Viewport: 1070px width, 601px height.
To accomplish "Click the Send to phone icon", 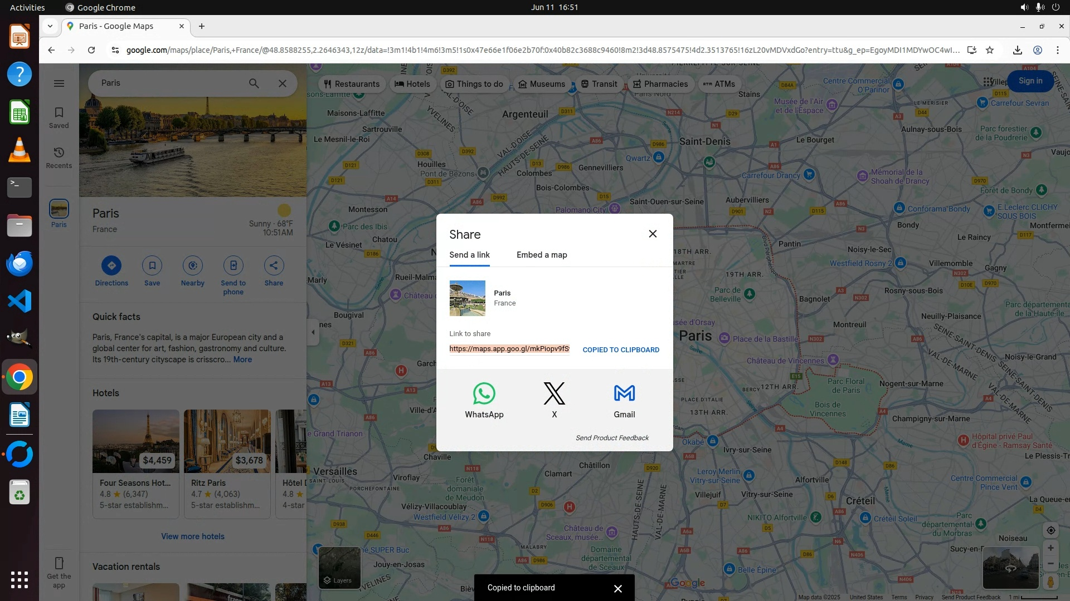I will coord(233,266).
